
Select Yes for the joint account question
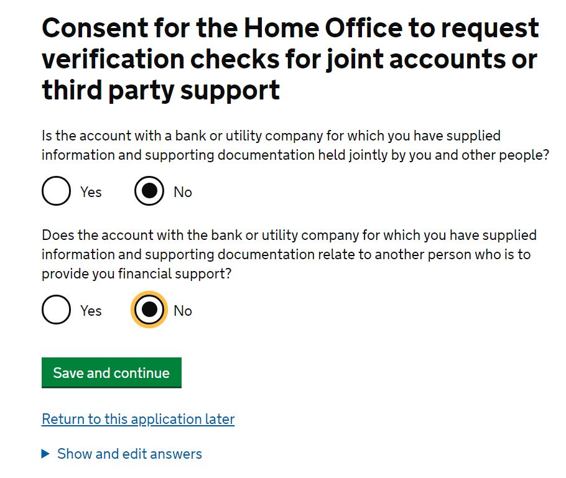pyautogui.click(x=56, y=191)
